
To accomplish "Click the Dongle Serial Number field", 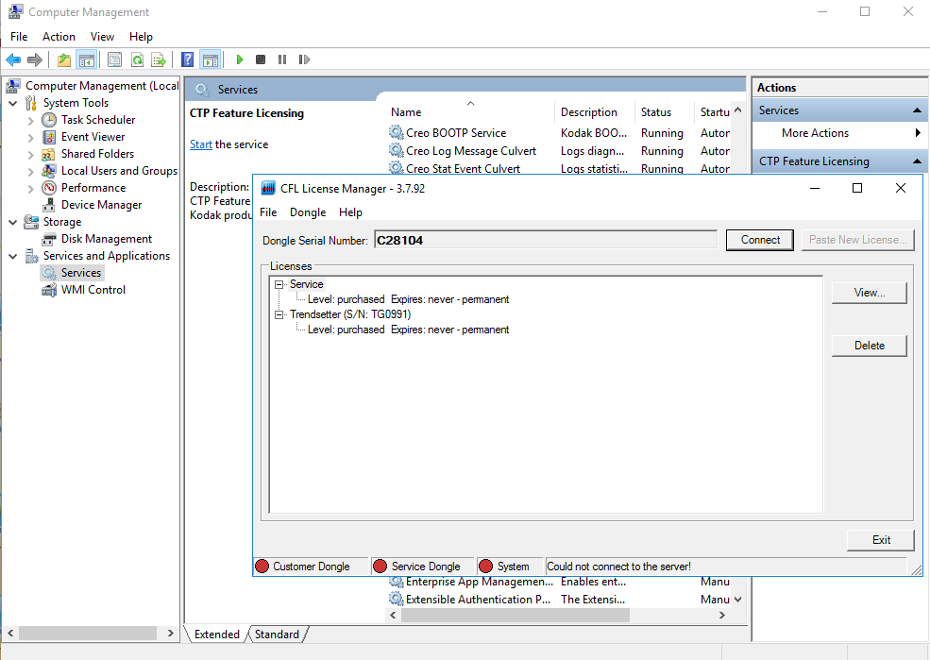I will pos(545,241).
